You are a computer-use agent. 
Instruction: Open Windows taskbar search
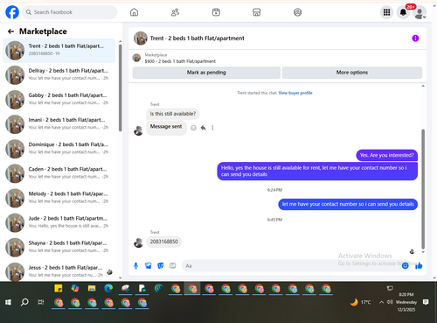click(24, 302)
